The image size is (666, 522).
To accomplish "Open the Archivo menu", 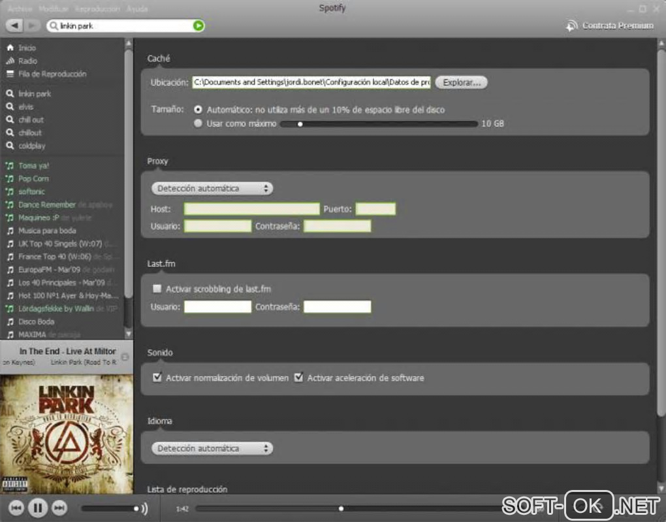I will point(20,8).
